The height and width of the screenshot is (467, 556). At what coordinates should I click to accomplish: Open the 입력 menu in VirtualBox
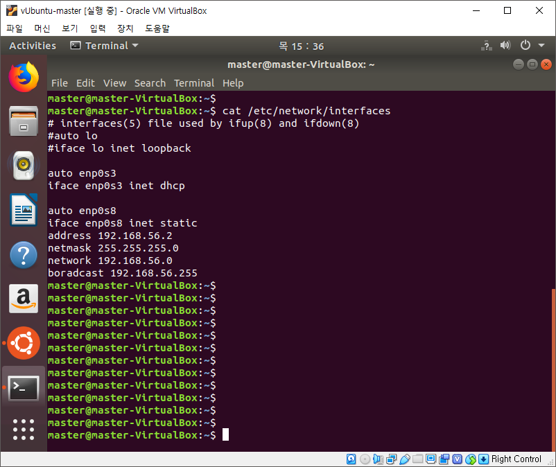[x=98, y=28]
